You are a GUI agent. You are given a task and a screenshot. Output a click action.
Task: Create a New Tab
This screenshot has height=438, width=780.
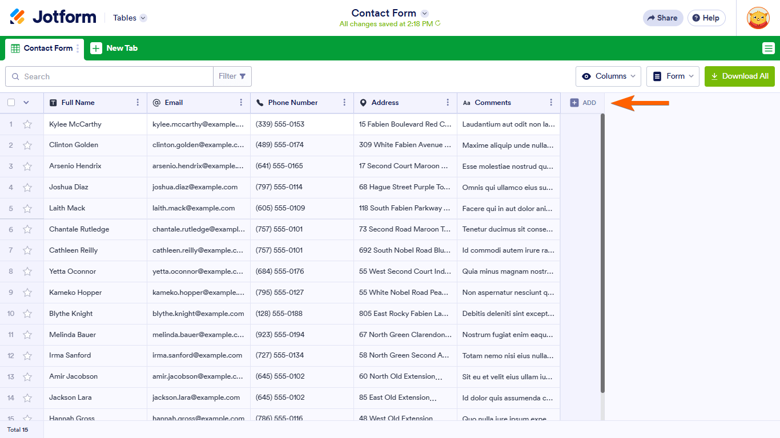click(114, 48)
